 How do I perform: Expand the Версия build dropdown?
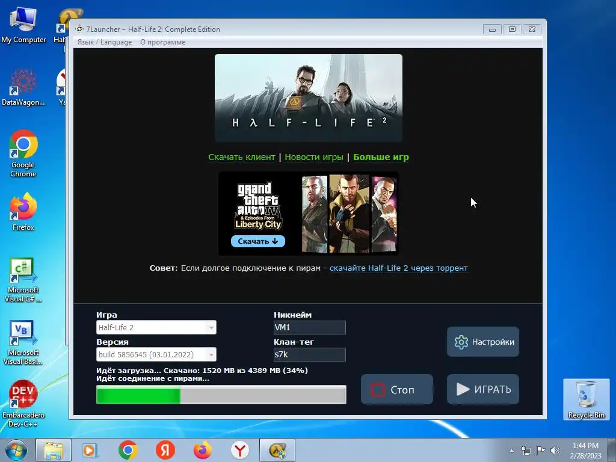click(x=156, y=354)
